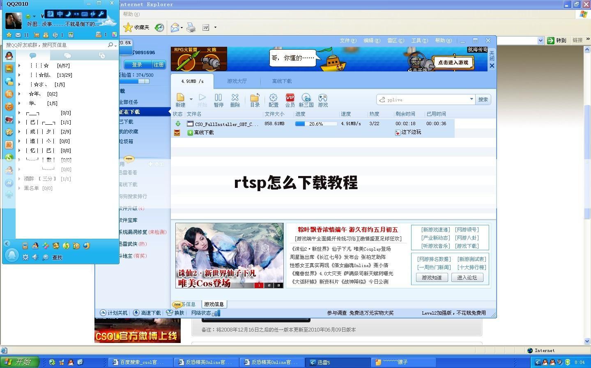Click the 登录 login button in Thunder

137,65
